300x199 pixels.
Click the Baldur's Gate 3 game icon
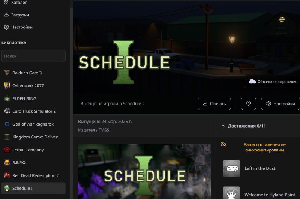click(7, 73)
